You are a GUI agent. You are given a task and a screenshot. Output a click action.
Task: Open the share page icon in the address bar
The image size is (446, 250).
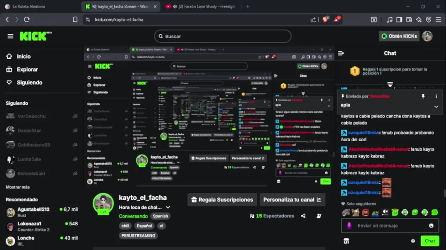pyautogui.click(x=313, y=20)
